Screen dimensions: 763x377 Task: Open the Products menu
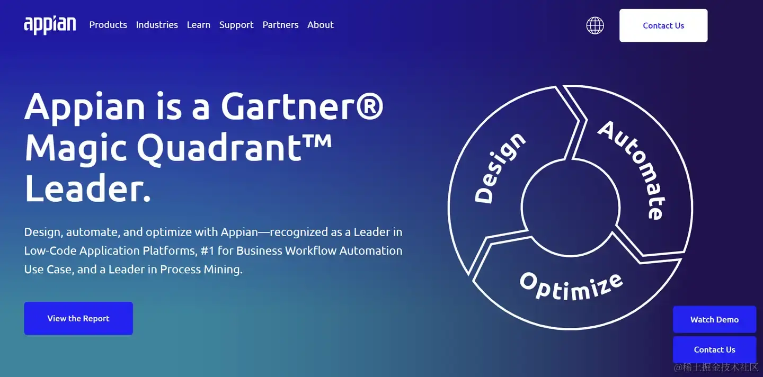point(108,25)
